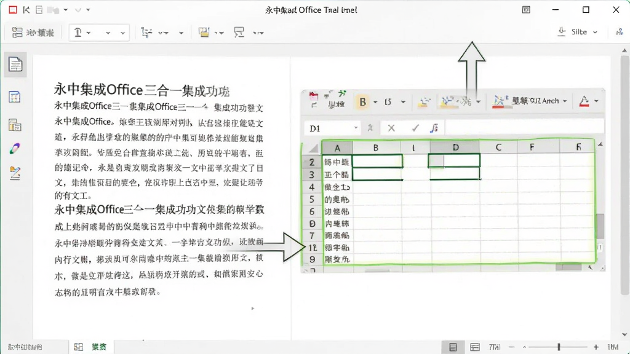Switch to web layout view in status bar

[x=475, y=347]
